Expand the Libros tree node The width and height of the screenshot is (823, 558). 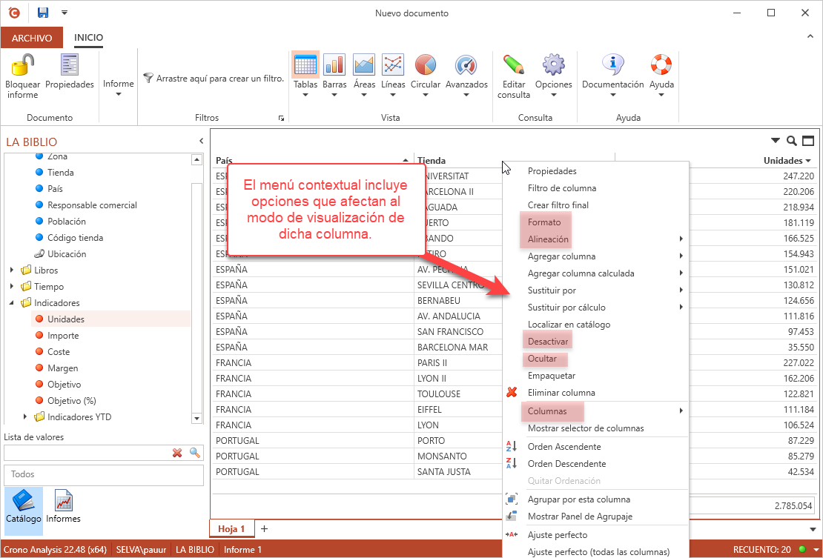tap(10, 270)
